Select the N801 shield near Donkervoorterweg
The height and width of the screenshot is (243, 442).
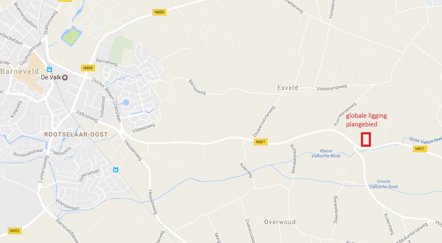(260, 142)
